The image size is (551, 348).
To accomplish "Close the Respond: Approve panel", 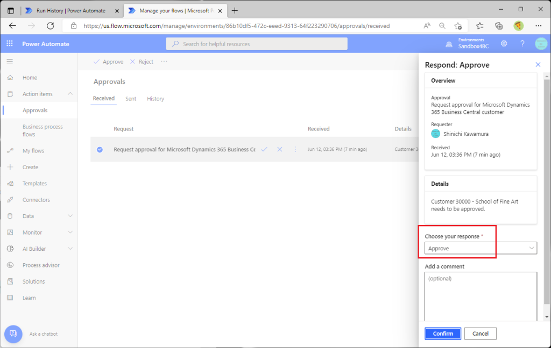I will 538,64.
